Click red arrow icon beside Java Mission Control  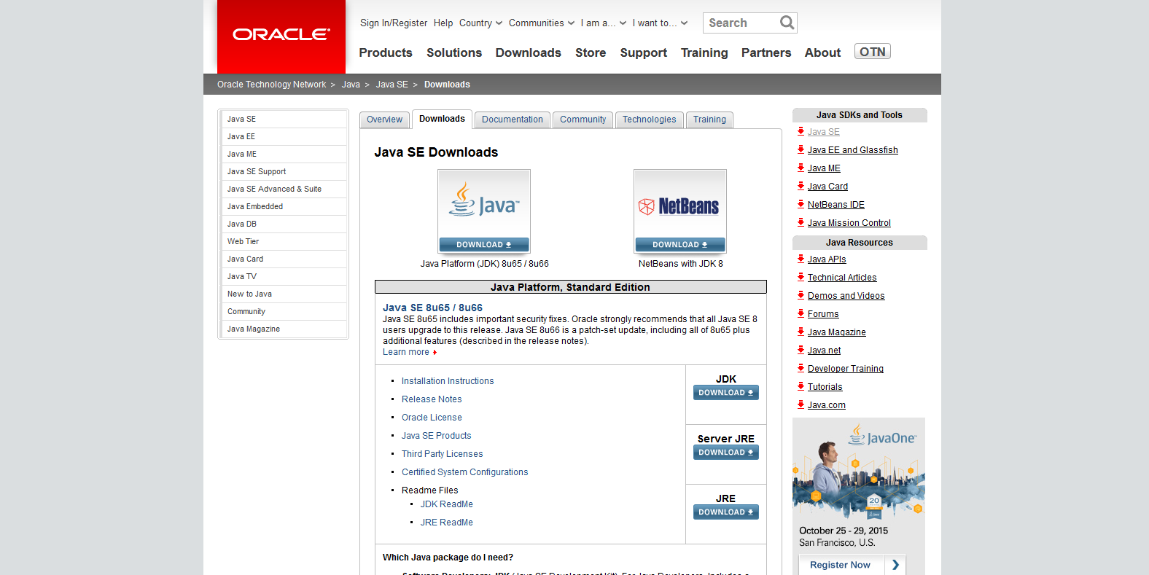click(801, 222)
